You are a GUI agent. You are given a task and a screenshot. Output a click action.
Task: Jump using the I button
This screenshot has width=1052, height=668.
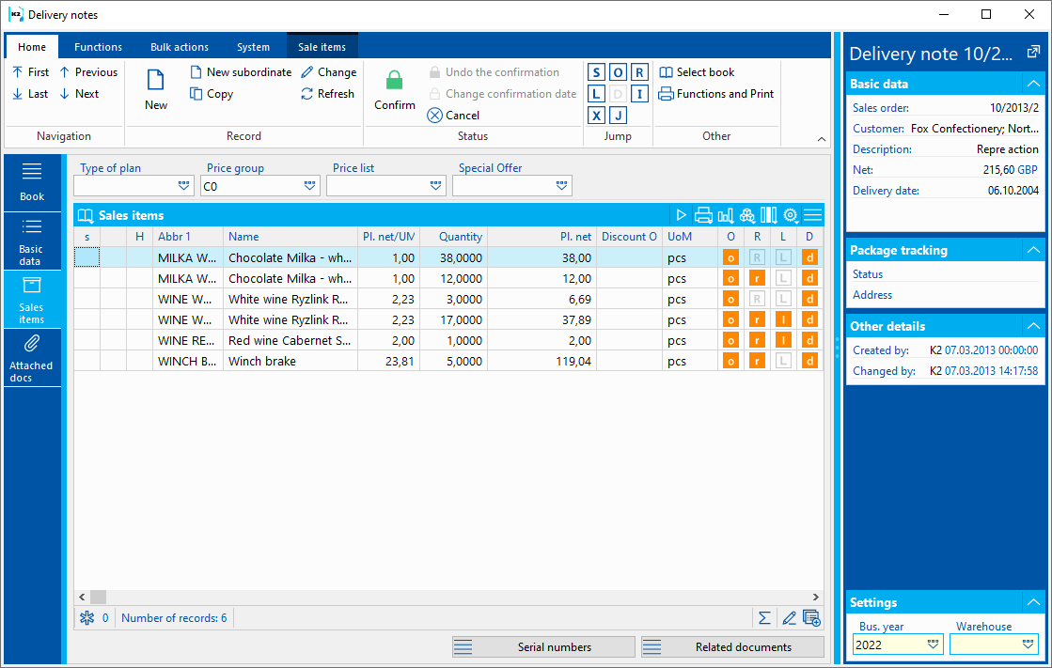639,94
